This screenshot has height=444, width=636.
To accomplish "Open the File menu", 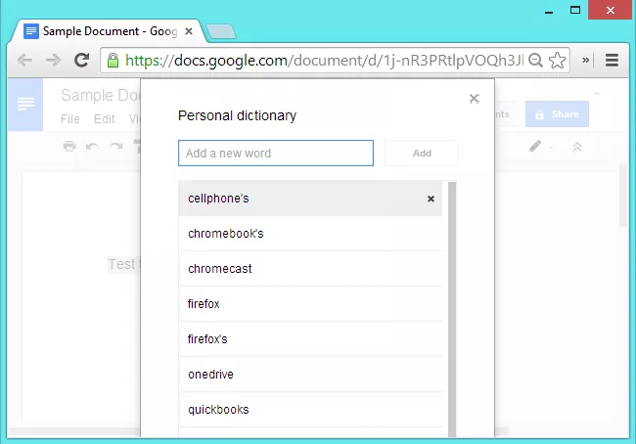I will coord(70,119).
